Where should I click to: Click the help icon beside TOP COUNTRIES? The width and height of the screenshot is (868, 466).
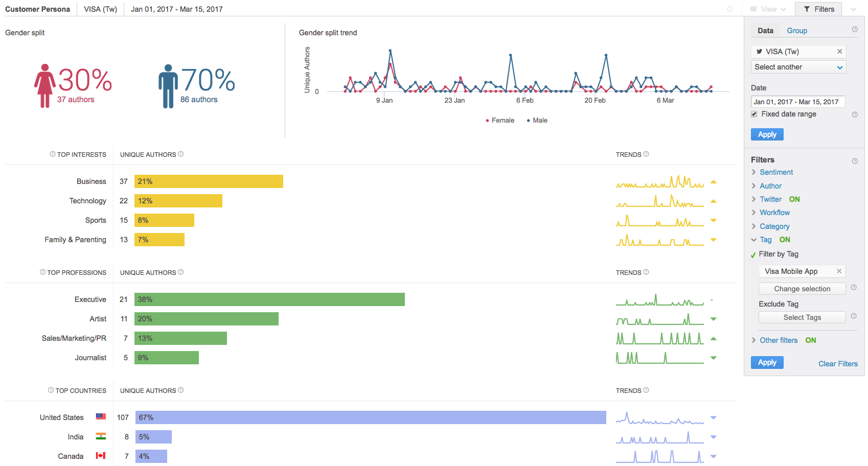(51, 390)
